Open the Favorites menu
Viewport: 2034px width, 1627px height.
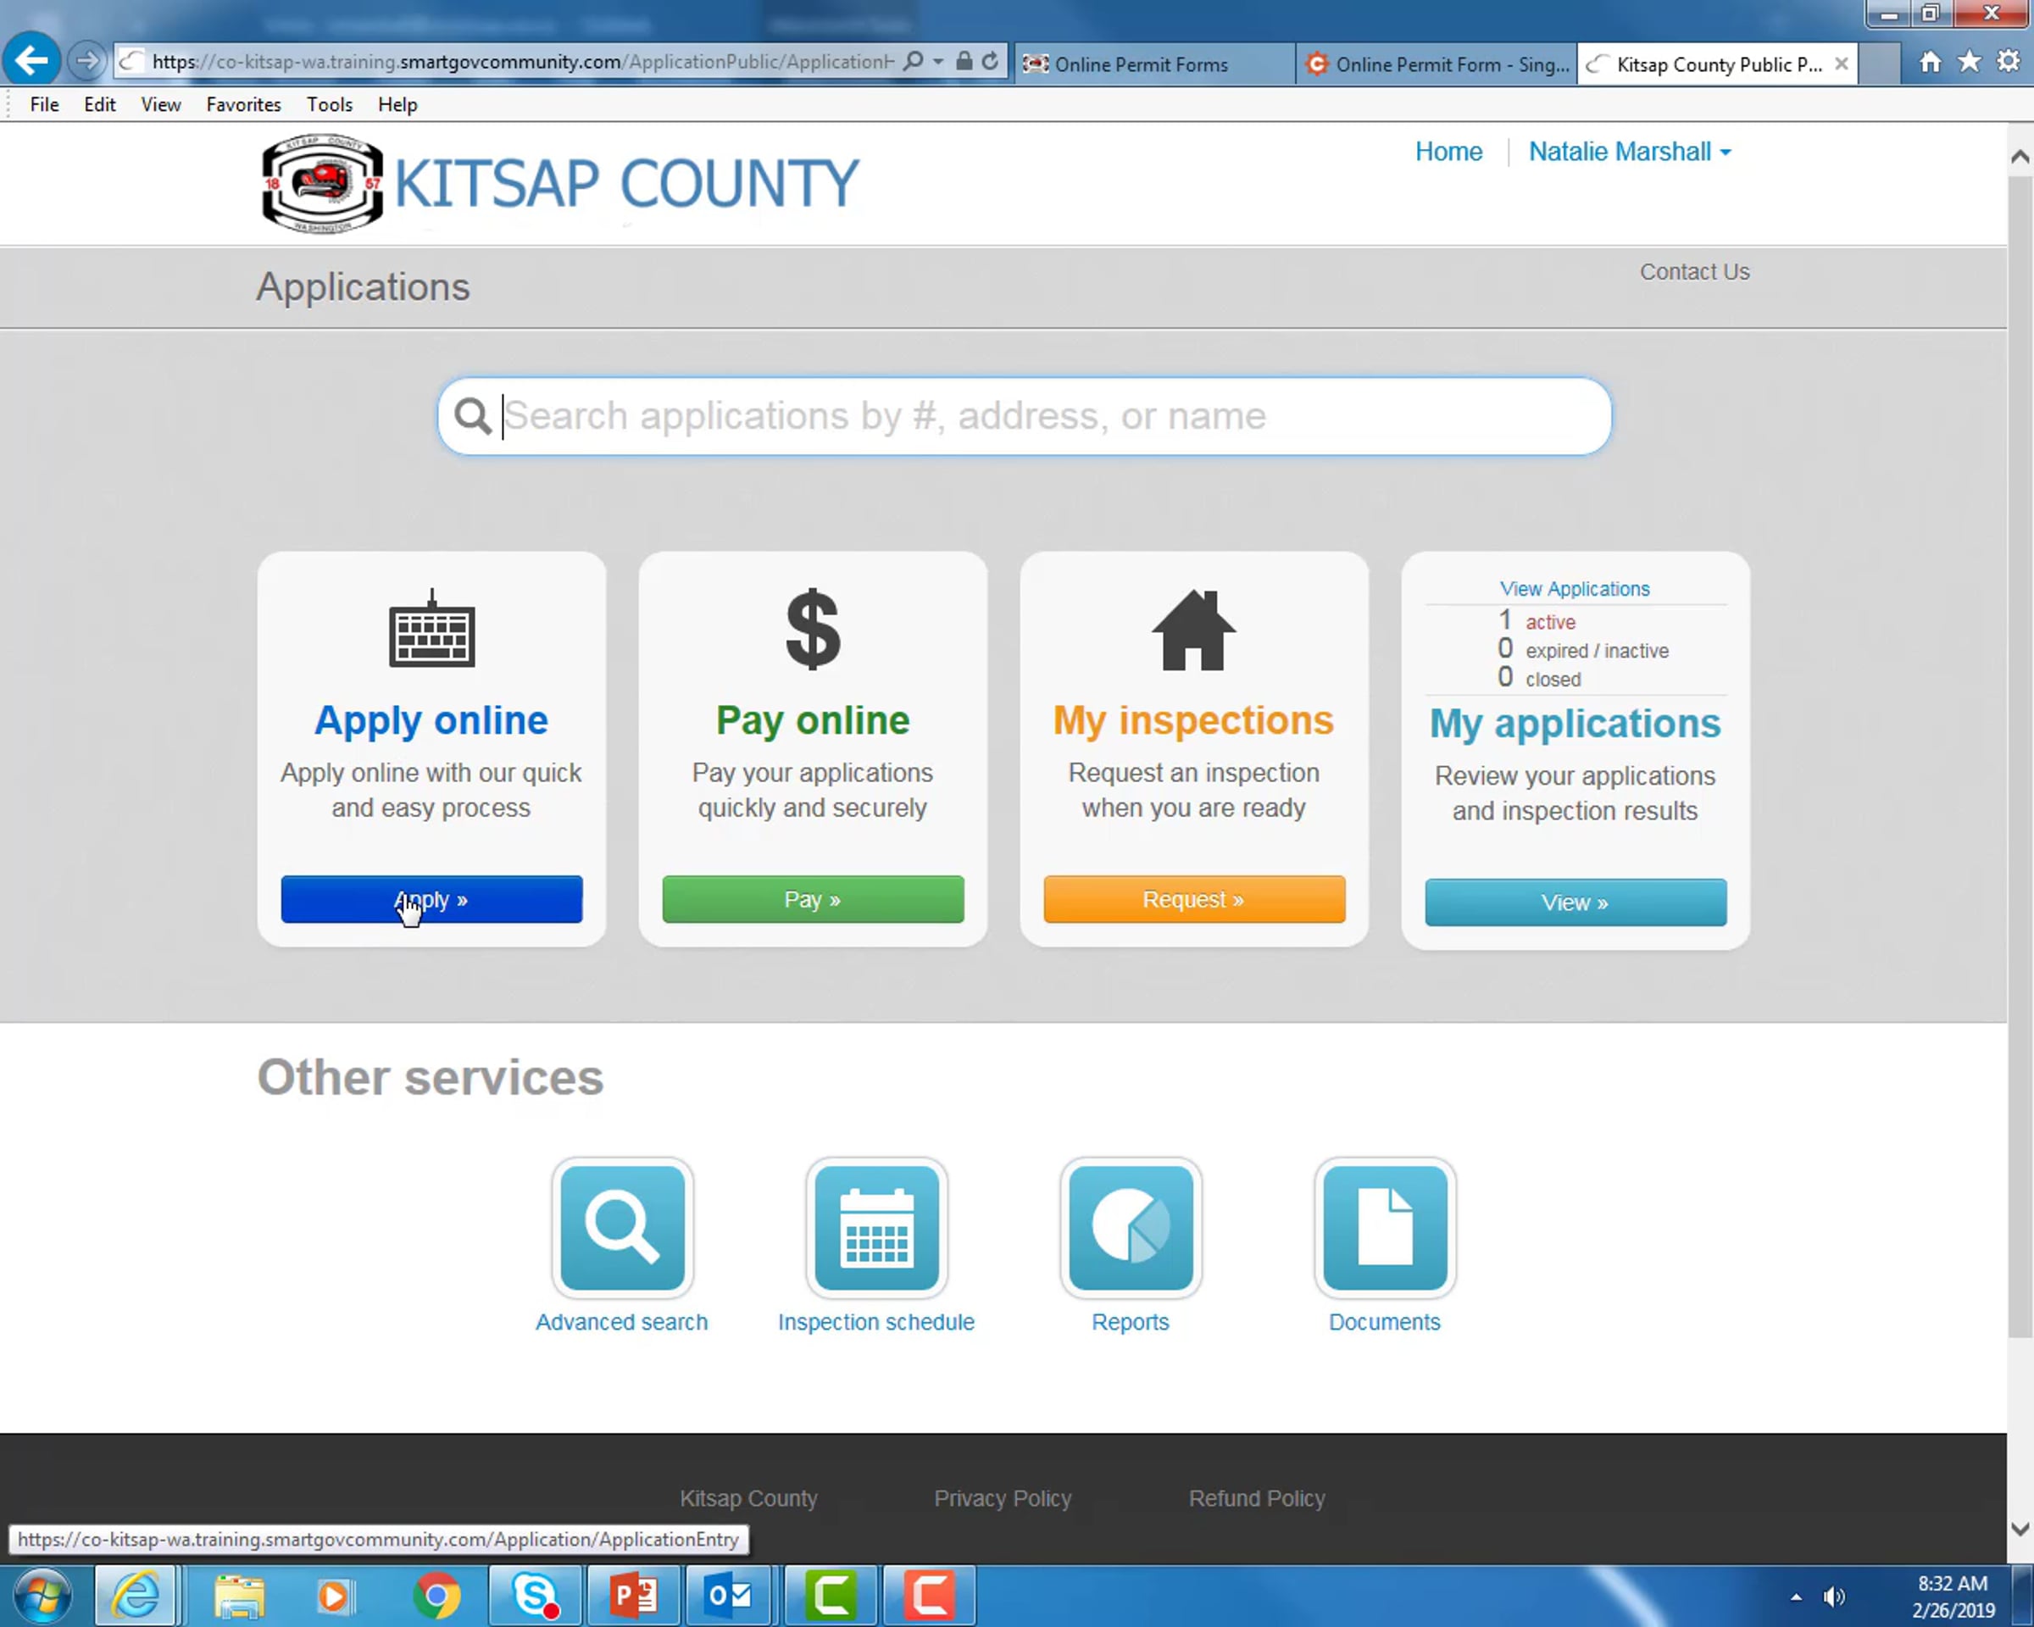(x=243, y=105)
